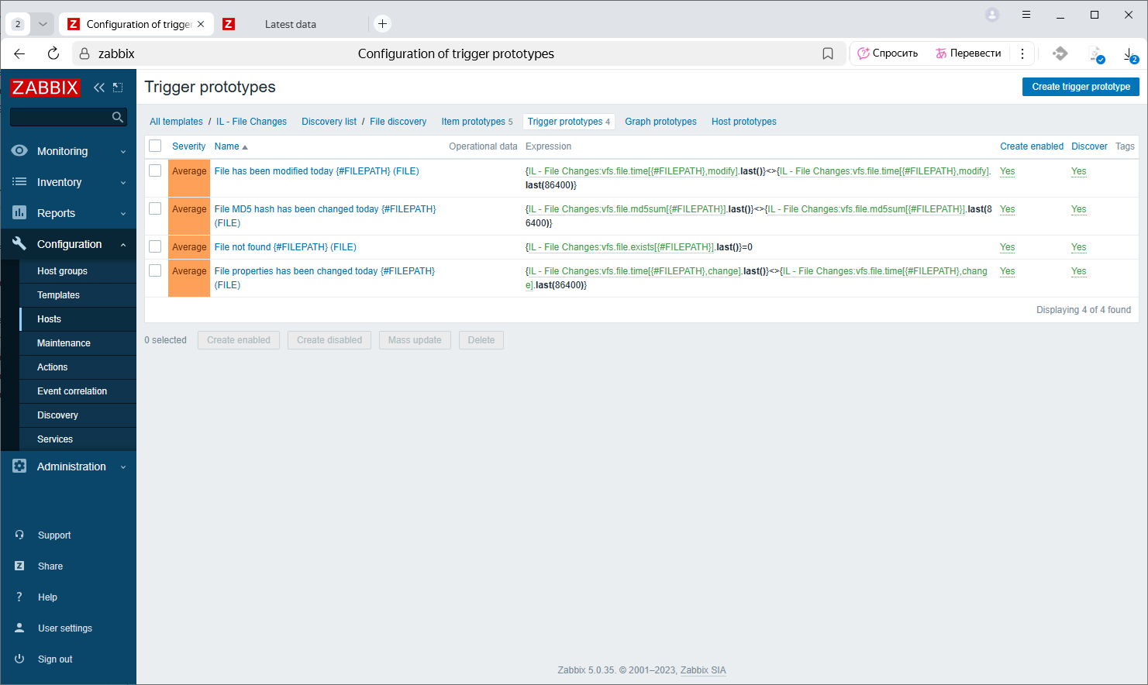Collapse the Configuration menu chevron
This screenshot has width=1148, height=685.
pos(123,245)
